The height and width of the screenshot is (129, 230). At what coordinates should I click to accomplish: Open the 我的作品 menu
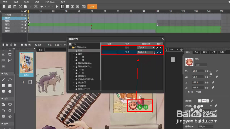50,2
